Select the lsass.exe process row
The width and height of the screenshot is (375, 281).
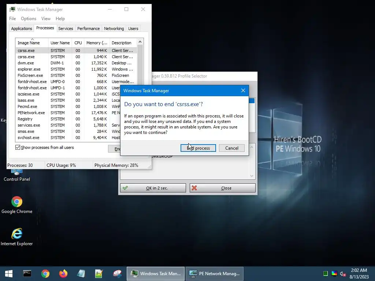coord(68,100)
